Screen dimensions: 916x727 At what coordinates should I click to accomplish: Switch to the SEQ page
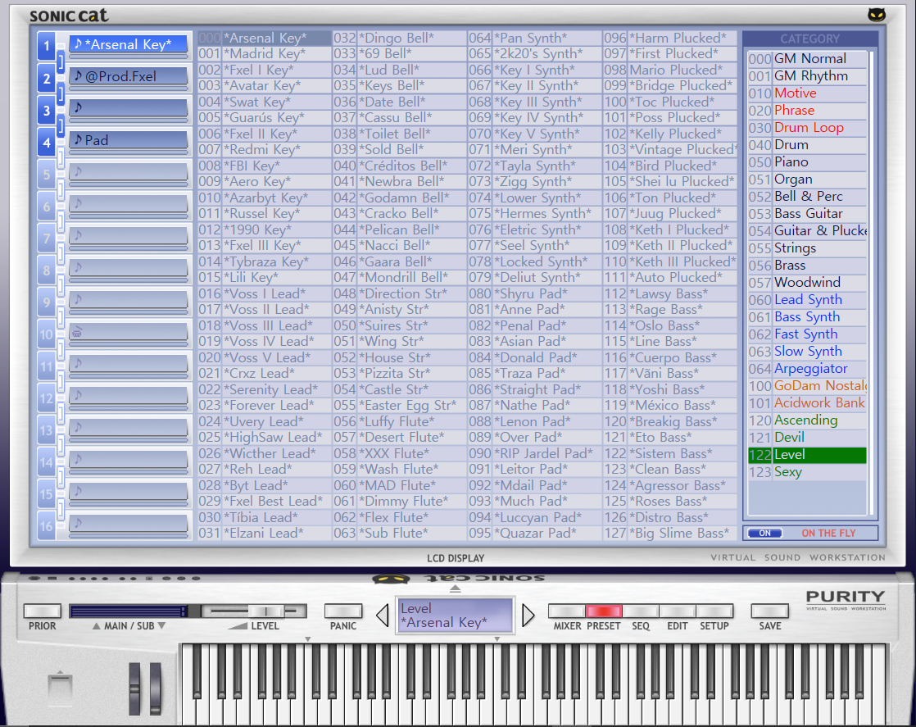(640, 611)
